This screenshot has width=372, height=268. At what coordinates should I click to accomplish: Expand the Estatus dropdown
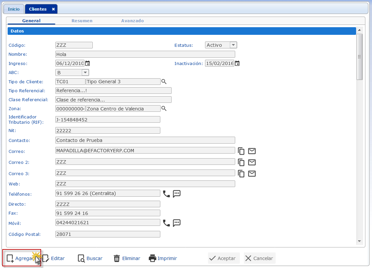[x=233, y=45]
